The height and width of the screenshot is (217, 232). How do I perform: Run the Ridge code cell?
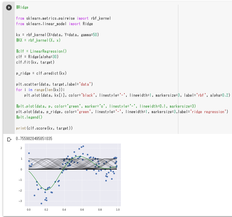9,8
